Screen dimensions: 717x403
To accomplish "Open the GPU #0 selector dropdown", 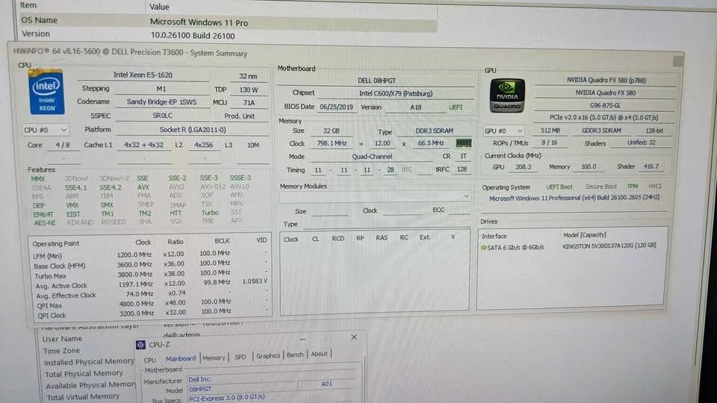I will (503, 131).
